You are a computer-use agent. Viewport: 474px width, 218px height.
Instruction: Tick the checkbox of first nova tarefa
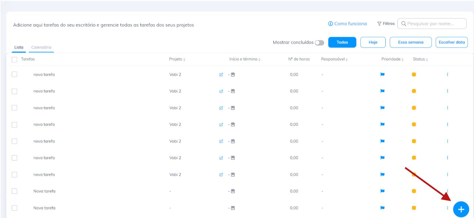14,74
